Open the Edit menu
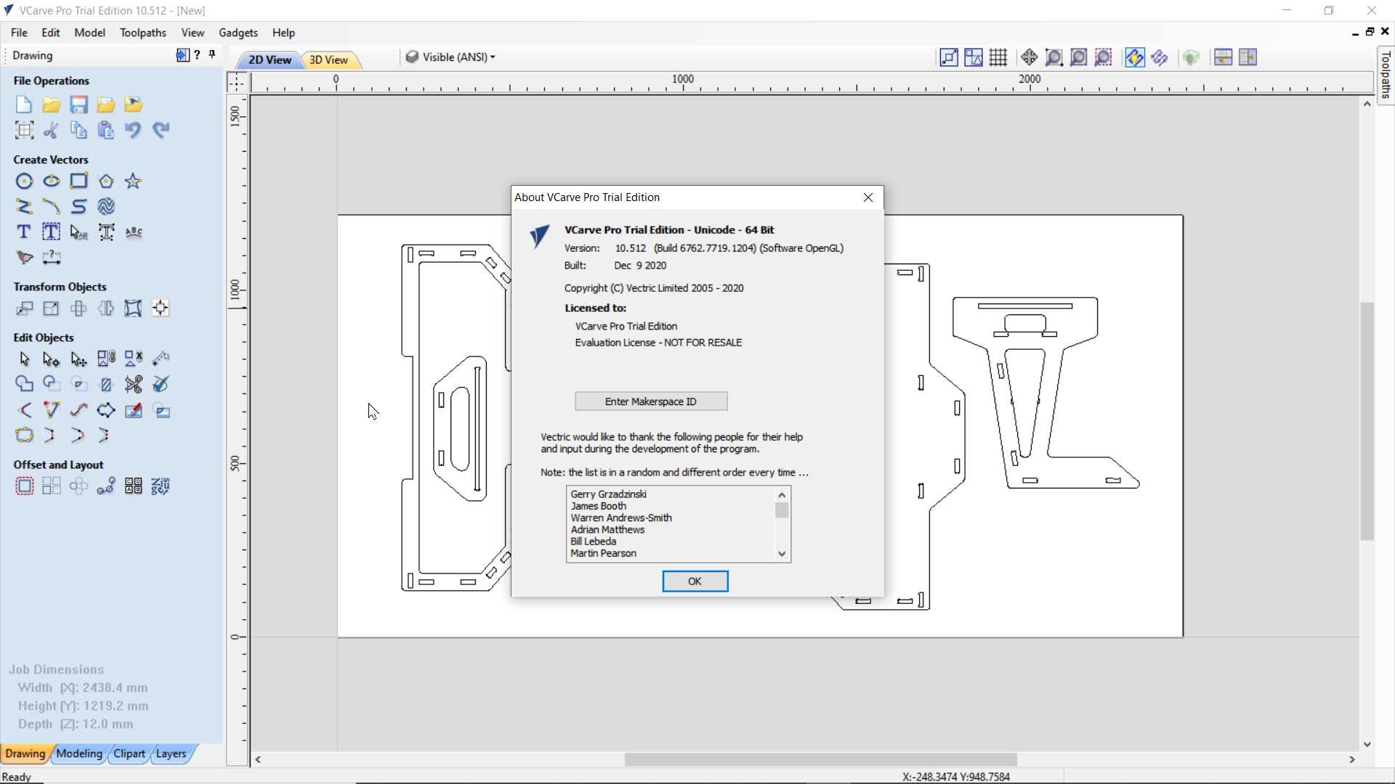Viewport: 1395px width, 784px height. tap(51, 33)
